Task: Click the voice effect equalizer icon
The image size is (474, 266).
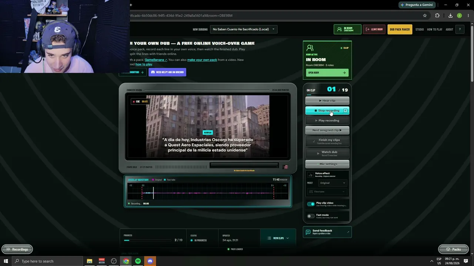Action: pos(310,175)
